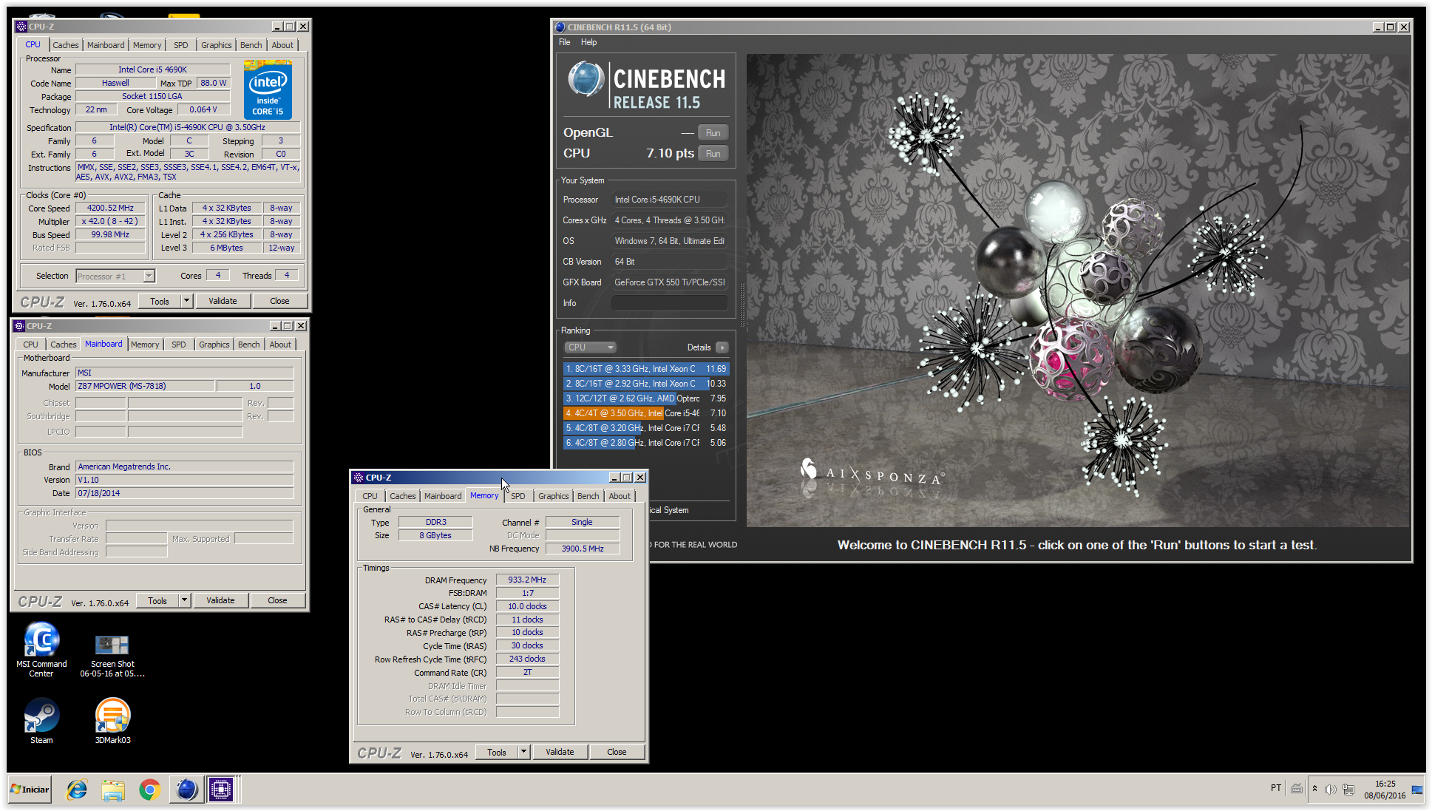
Task: Click Show Desktop button in tray corner
Action: [1417, 790]
